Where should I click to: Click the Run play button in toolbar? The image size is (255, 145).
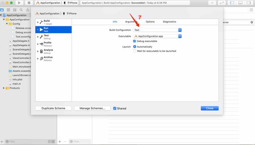pos(19,3)
